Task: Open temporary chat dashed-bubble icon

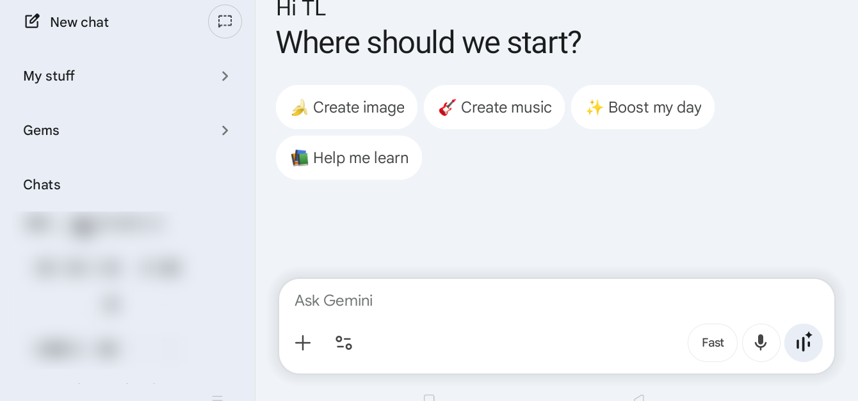Action: click(225, 22)
